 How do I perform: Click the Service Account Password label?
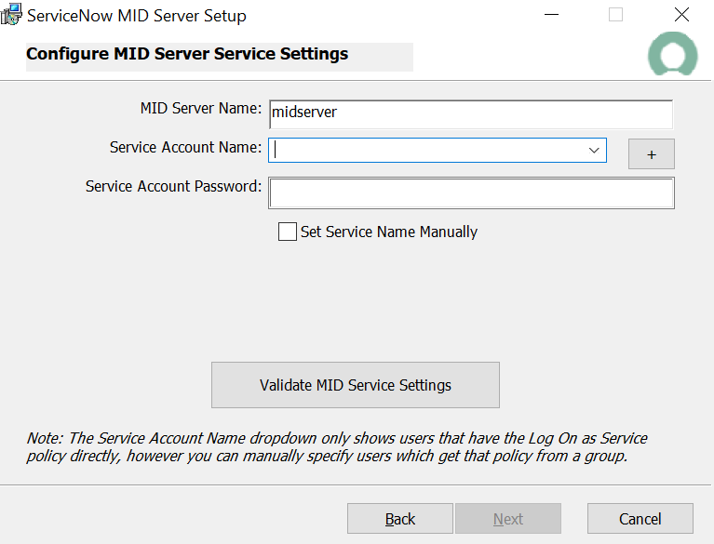tap(173, 187)
